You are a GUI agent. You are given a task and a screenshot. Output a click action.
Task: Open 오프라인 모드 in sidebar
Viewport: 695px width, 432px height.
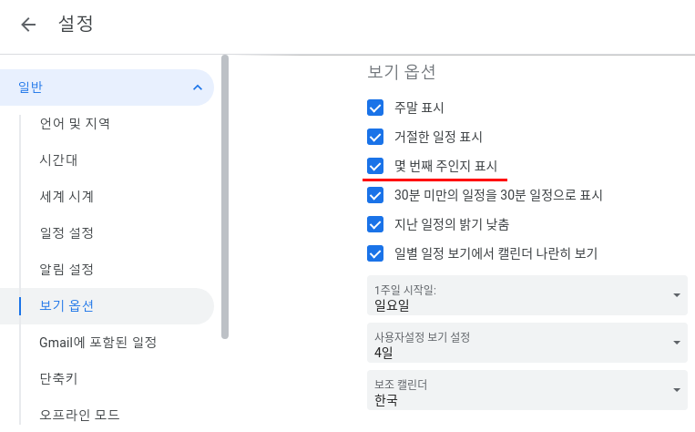(79, 415)
